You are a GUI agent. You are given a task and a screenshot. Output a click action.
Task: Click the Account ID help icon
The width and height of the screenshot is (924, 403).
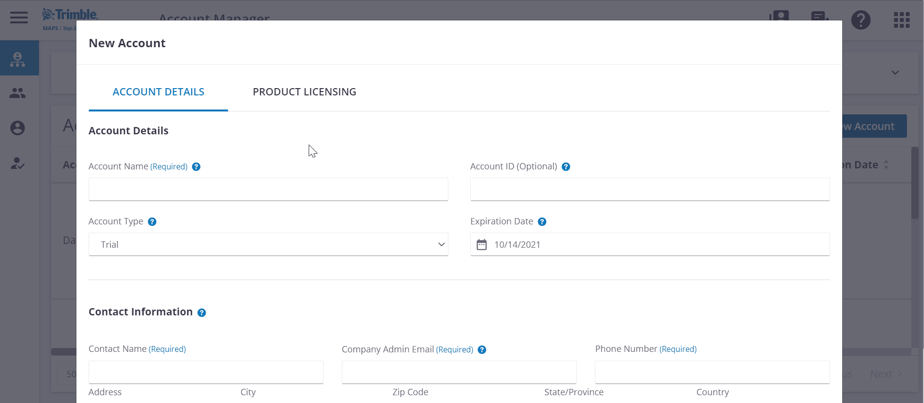(x=566, y=167)
